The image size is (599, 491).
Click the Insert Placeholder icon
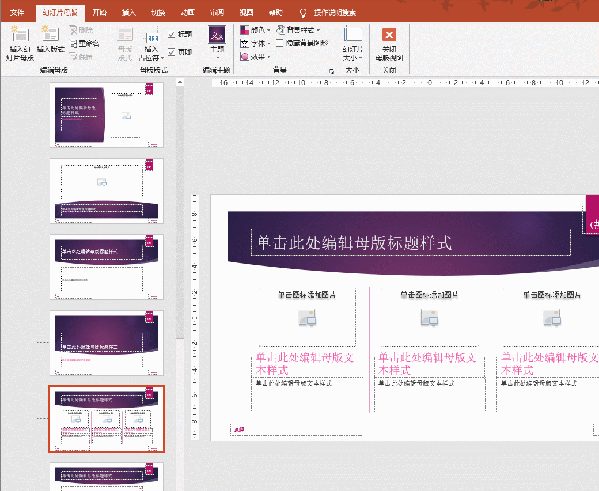(151, 35)
